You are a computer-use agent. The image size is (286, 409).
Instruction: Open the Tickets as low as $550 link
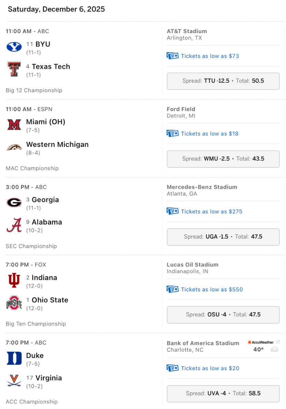pyautogui.click(x=212, y=289)
